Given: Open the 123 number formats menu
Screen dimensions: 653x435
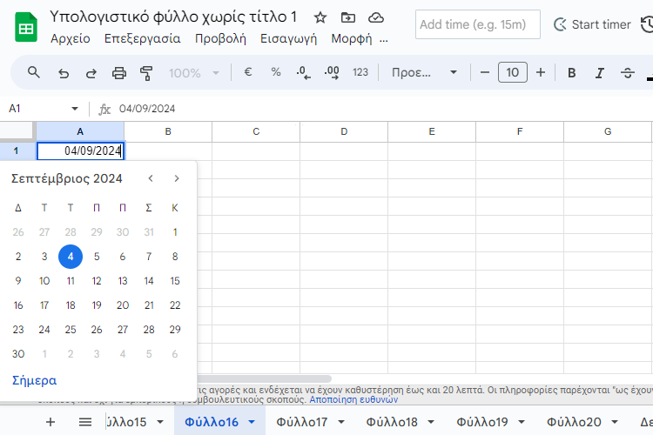Looking at the screenshot, I should coord(360,72).
